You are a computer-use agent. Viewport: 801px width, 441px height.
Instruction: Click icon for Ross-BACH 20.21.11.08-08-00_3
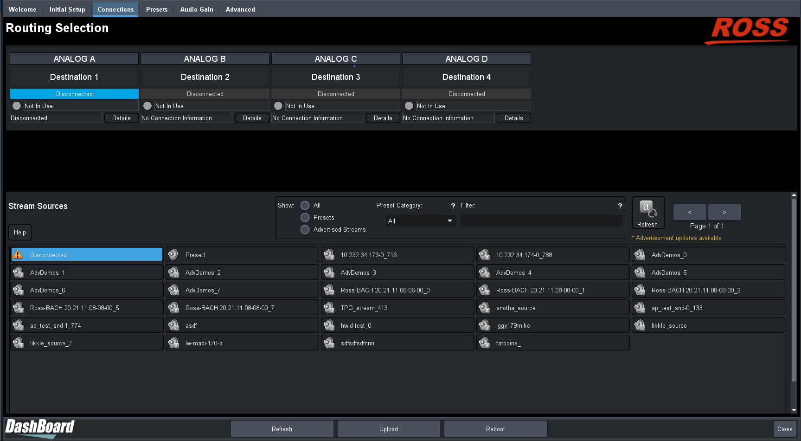[x=640, y=290]
